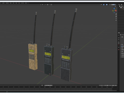Open the Tool properties tab

[119, 35]
